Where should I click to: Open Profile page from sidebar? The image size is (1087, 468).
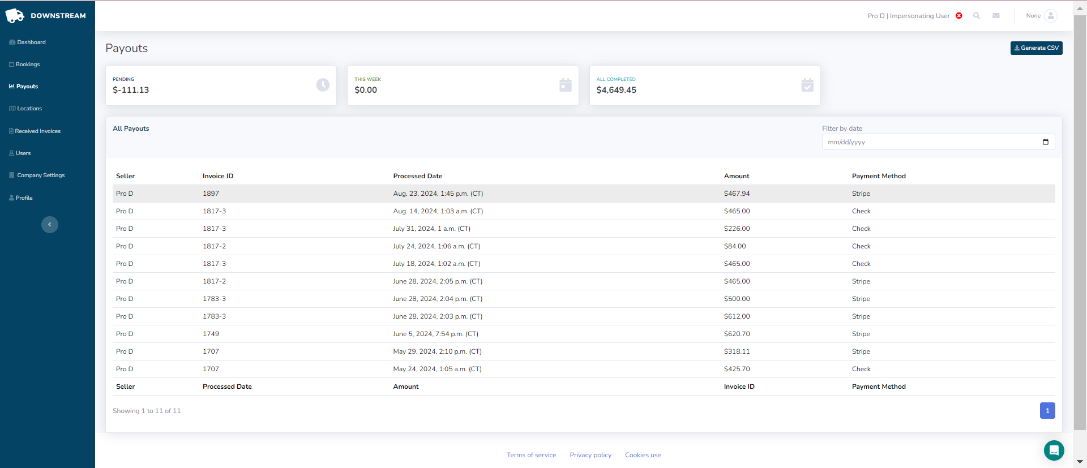21,198
